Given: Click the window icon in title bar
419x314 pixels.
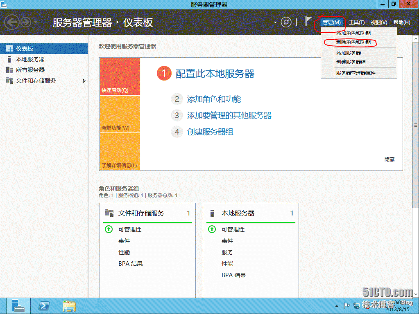Looking at the screenshot, I should [x=3, y=4].
